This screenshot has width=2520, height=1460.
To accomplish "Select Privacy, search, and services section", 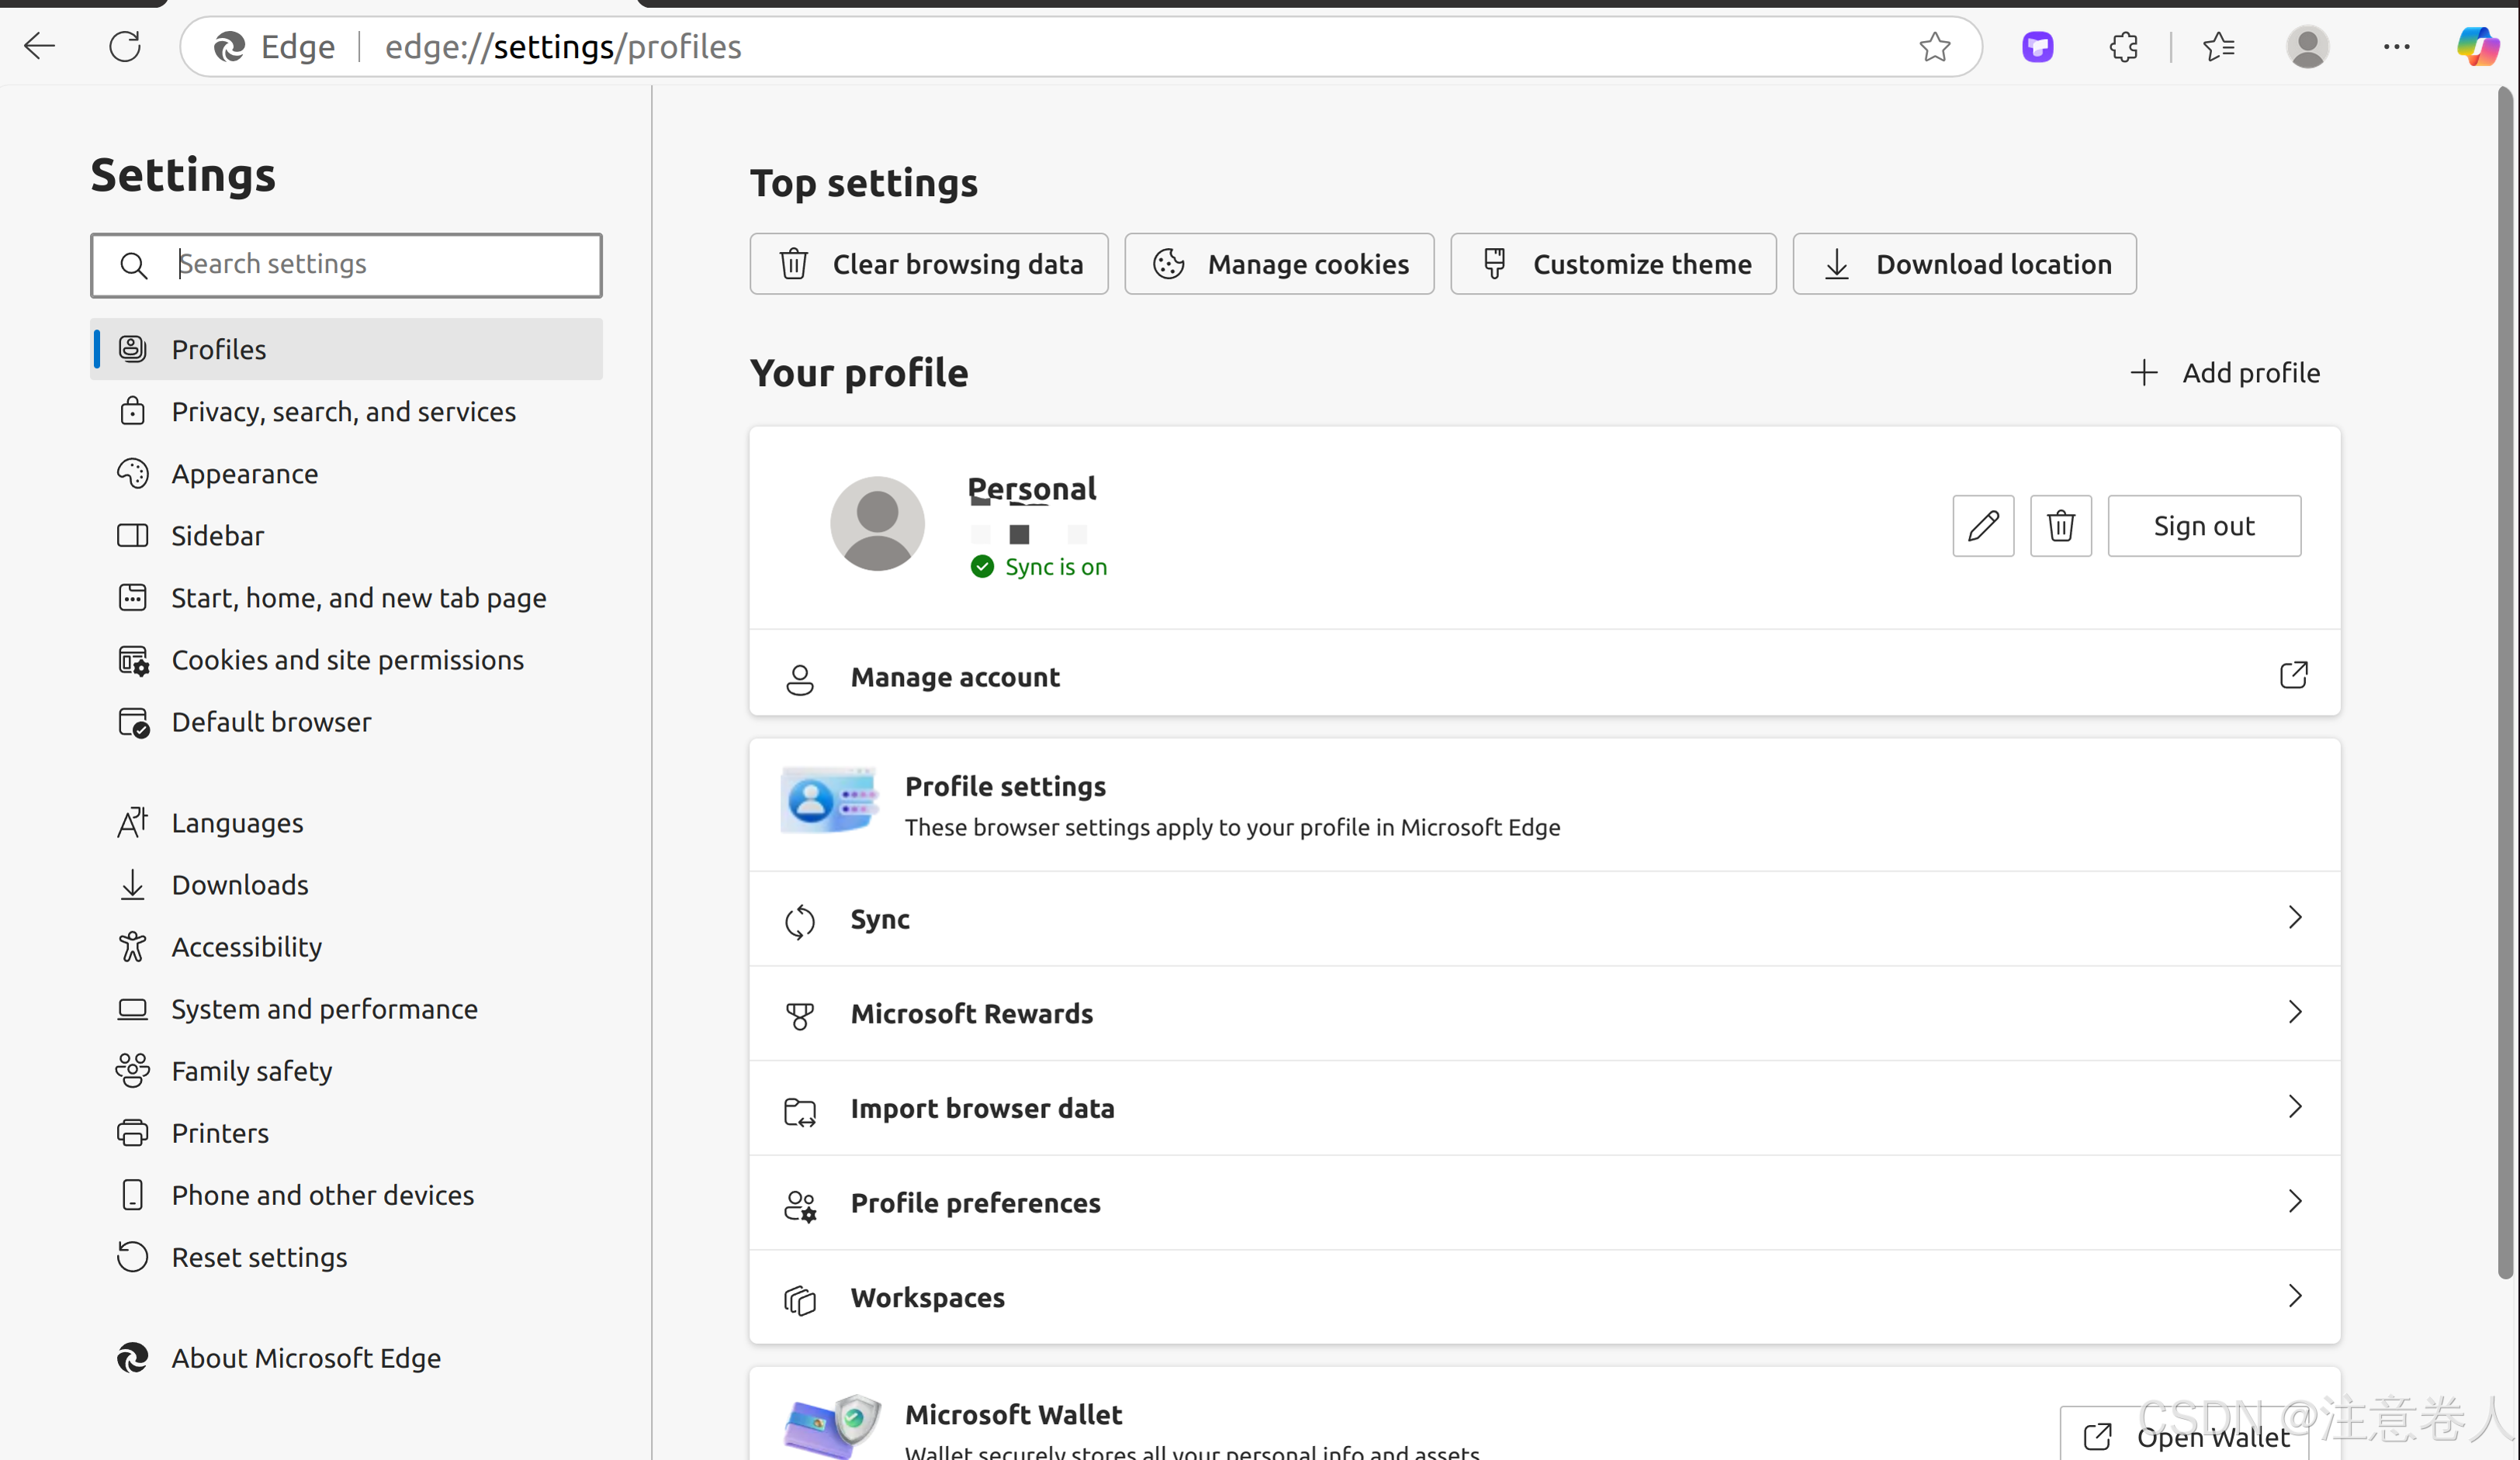I will 343,412.
